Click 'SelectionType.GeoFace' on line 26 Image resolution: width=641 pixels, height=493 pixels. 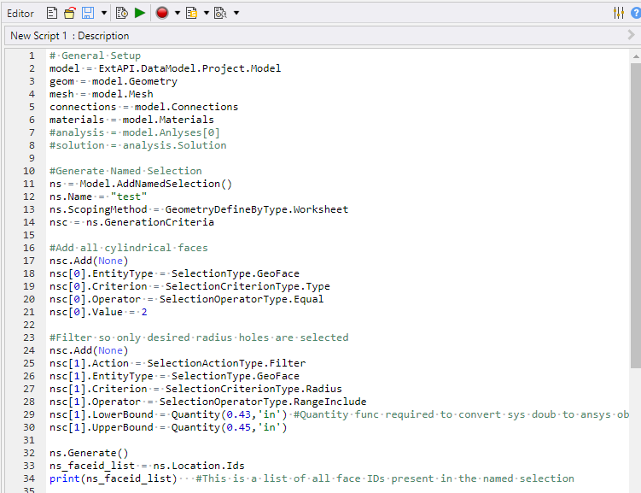[x=236, y=376]
